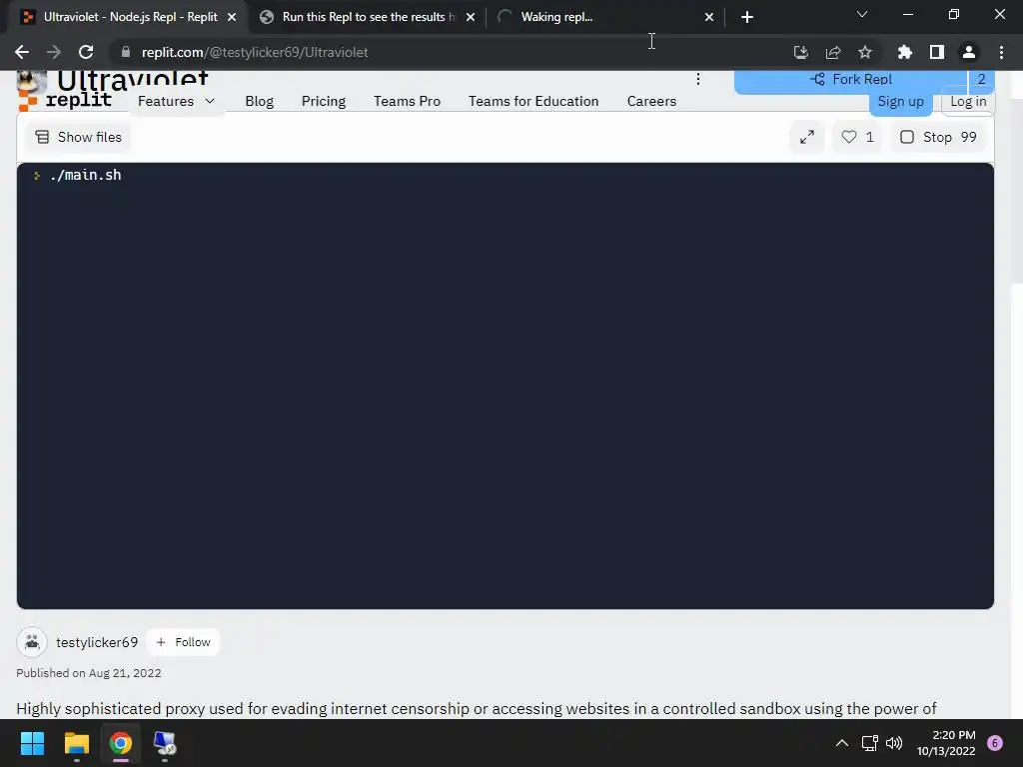Click the fork count number 2
The height and width of the screenshot is (767, 1023).
click(981, 80)
